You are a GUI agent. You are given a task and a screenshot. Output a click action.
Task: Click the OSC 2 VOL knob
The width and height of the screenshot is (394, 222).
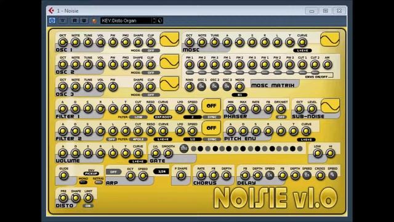click(x=100, y=64)
